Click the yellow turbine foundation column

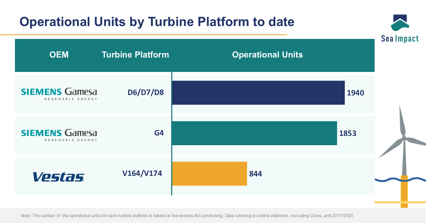click(404, 192)
